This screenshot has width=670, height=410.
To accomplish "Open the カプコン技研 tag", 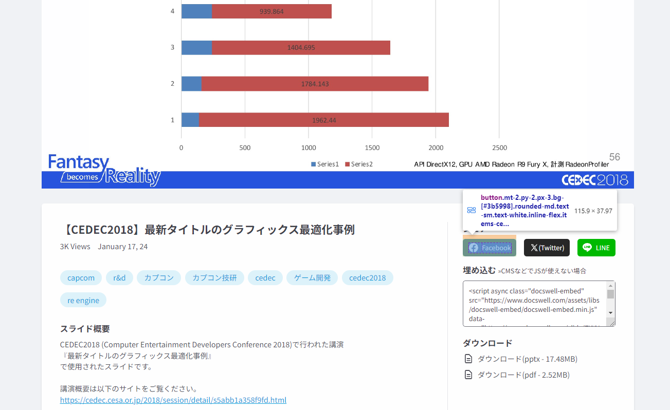I will point(214,278).
